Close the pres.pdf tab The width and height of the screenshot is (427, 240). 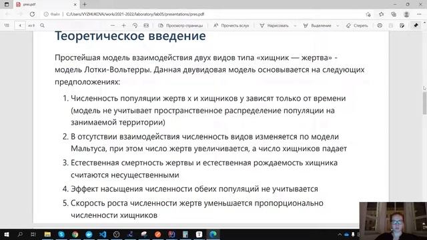point(75,5)
